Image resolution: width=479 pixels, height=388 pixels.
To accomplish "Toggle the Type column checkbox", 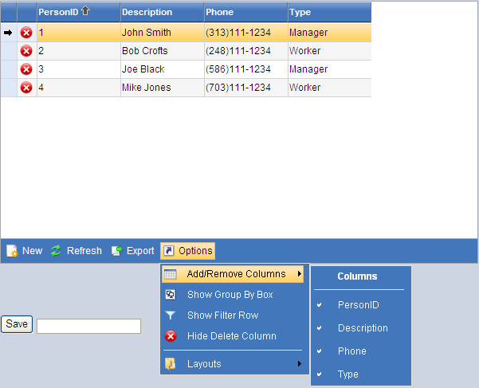I will pos(320,374).
